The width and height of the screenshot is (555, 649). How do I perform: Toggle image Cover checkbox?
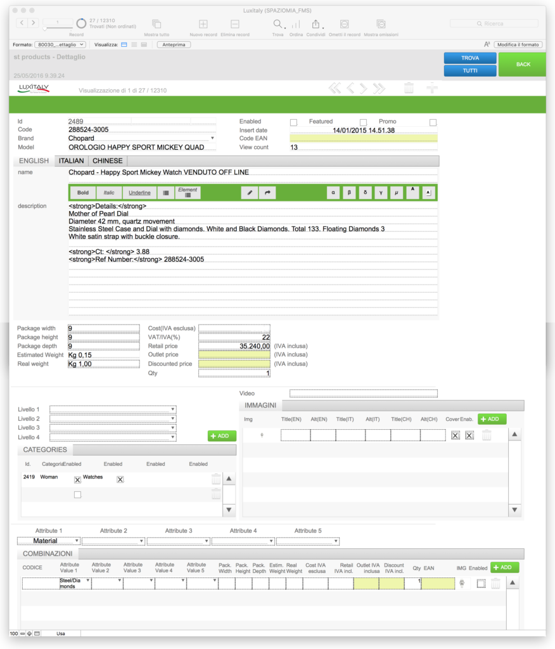(456, 435)
